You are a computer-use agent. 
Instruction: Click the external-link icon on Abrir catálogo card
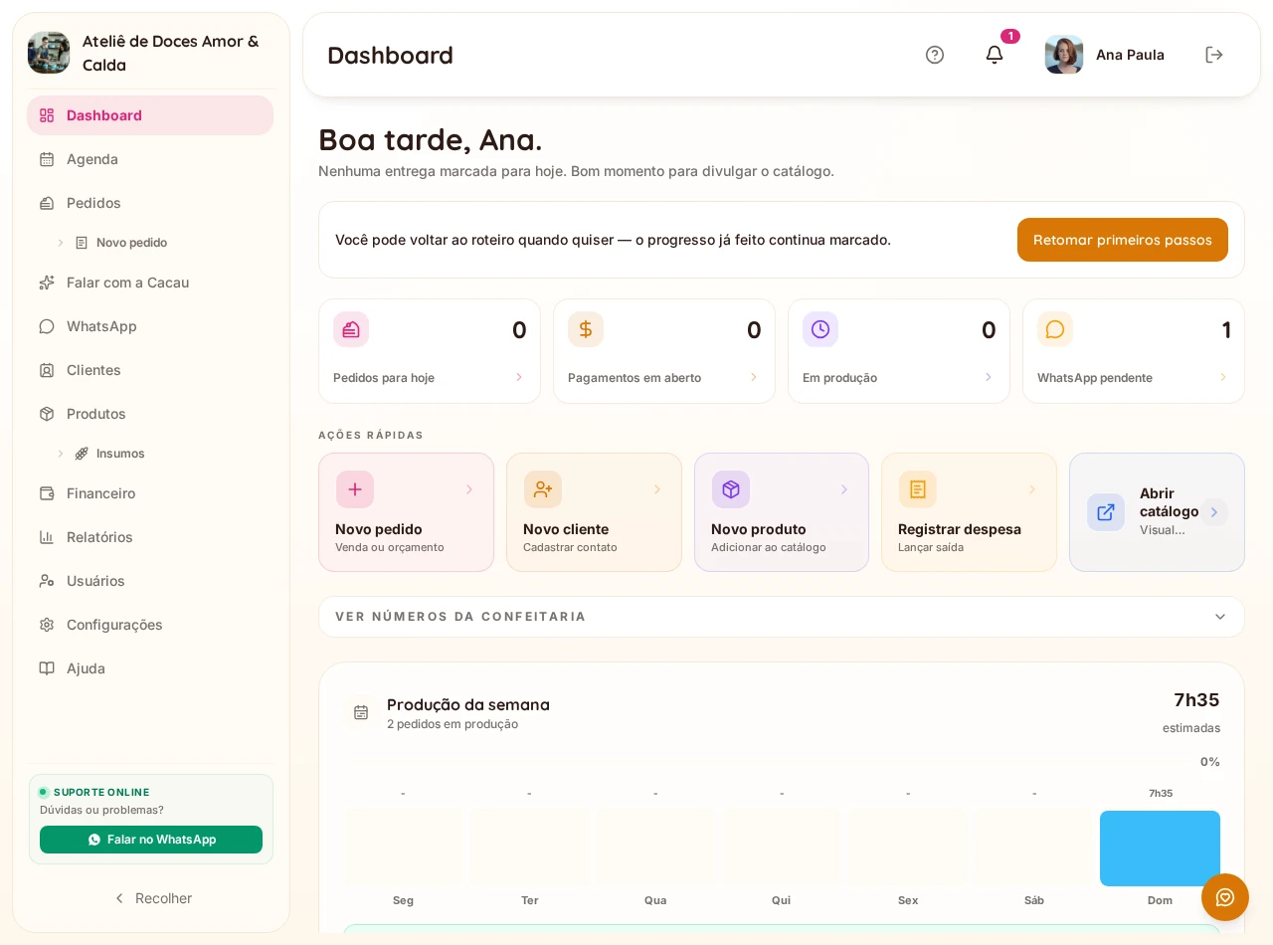(1106, 512)
